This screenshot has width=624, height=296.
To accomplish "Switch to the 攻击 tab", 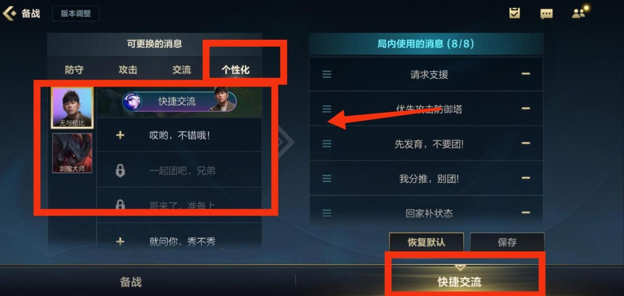I will [128, 70].
